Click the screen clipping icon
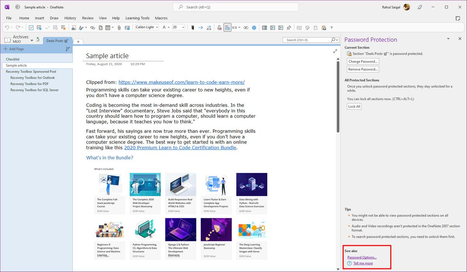 (74, 28)
